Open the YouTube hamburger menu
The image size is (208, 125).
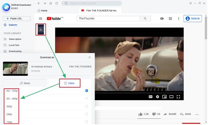tap(40, 19)
